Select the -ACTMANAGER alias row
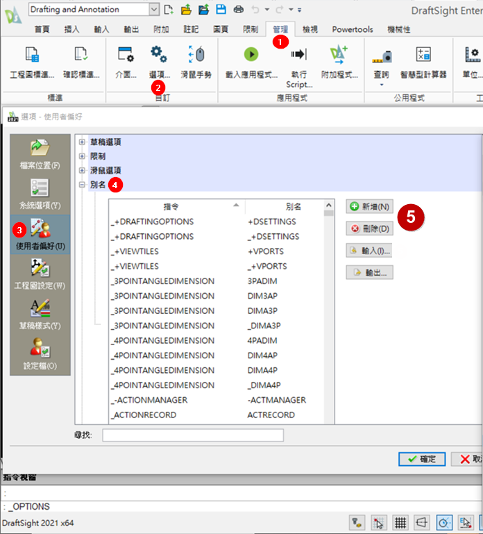 click(x=217, y=400)
